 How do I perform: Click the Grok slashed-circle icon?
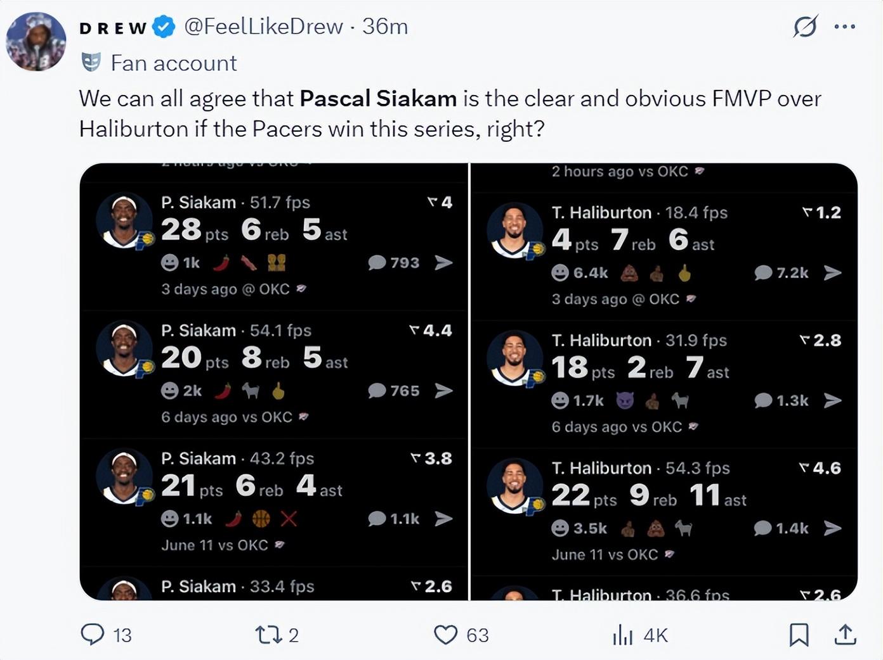point(805,27)
